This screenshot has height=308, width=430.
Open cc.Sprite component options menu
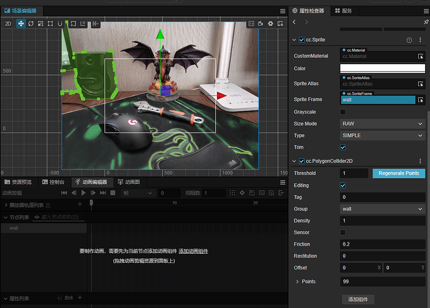[x=420, y=40]
